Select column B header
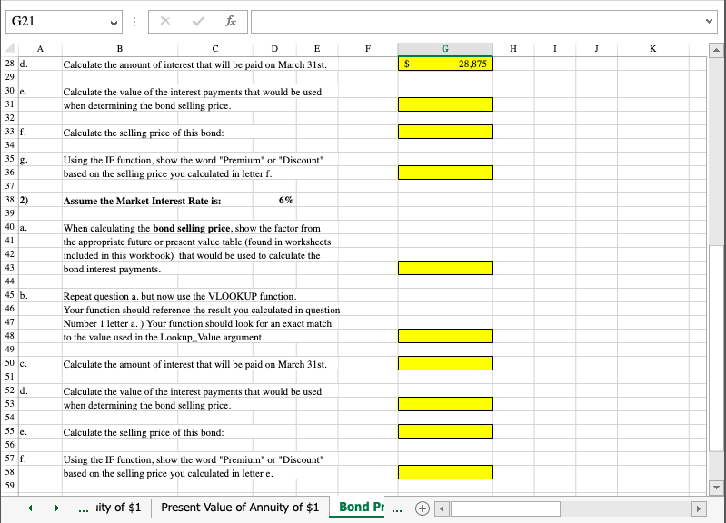Viewport: 726px width, 523px height. click(x=119, y=49)
